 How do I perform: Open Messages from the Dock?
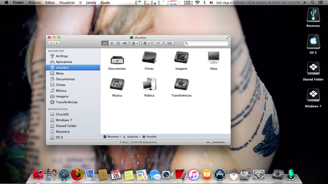[x=154, y=175]
